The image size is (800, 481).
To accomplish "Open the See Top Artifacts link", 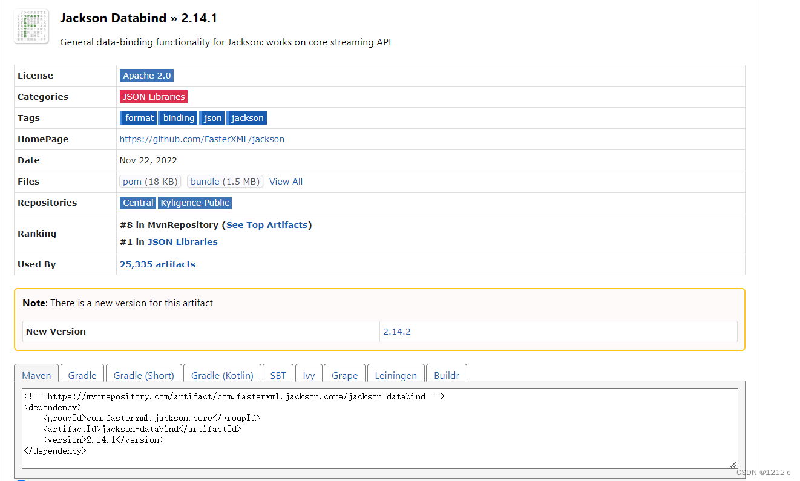I will (267, 225).
